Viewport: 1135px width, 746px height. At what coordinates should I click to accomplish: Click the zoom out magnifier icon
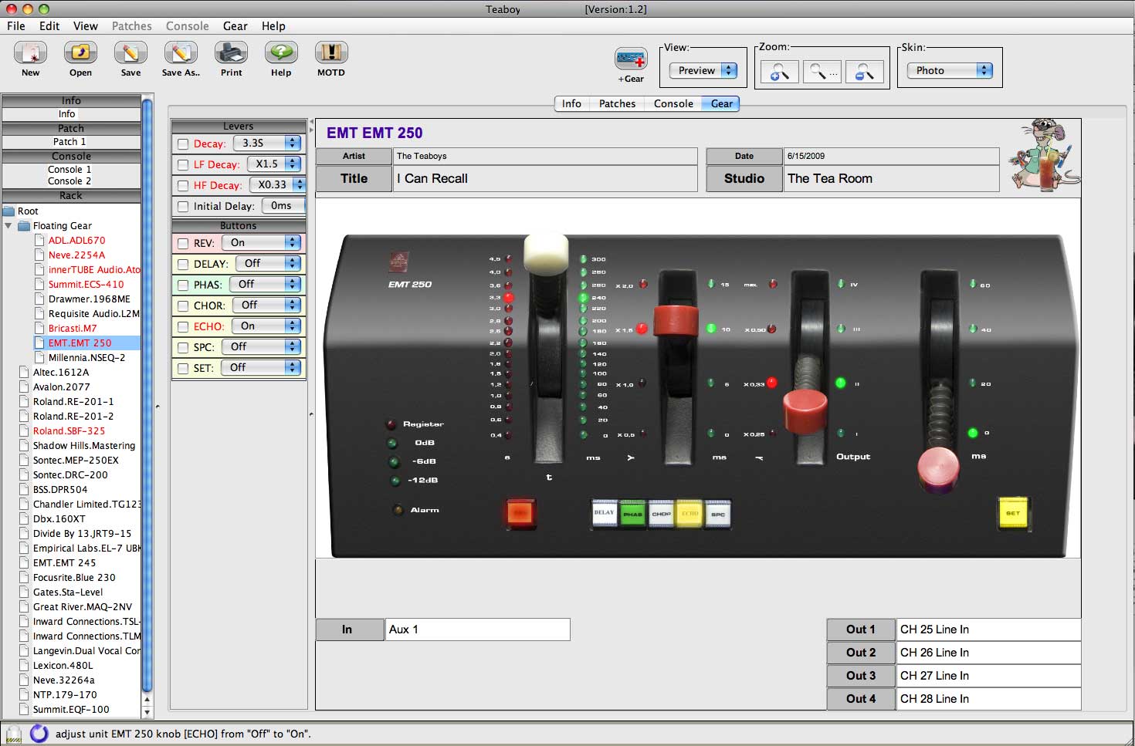click(x=865, y=72)
